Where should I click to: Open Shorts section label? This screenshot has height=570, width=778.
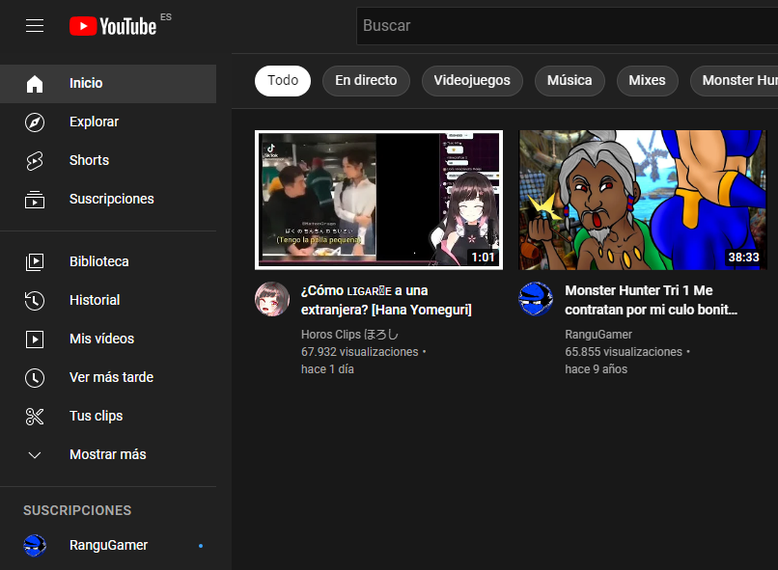coord(89,161)
